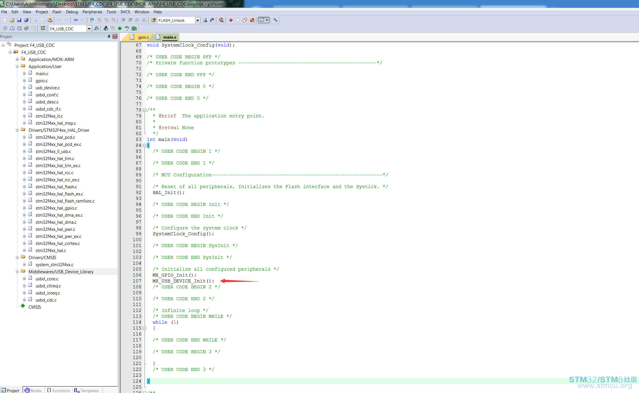639x393 pixels.
Task: Open the Debug menu
Action: coord(72,12)
